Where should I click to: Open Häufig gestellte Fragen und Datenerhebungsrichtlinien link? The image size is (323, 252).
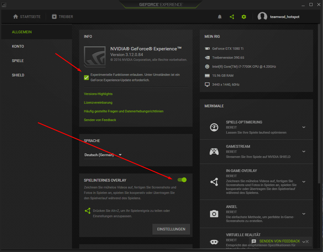click(x=124, y=111)
